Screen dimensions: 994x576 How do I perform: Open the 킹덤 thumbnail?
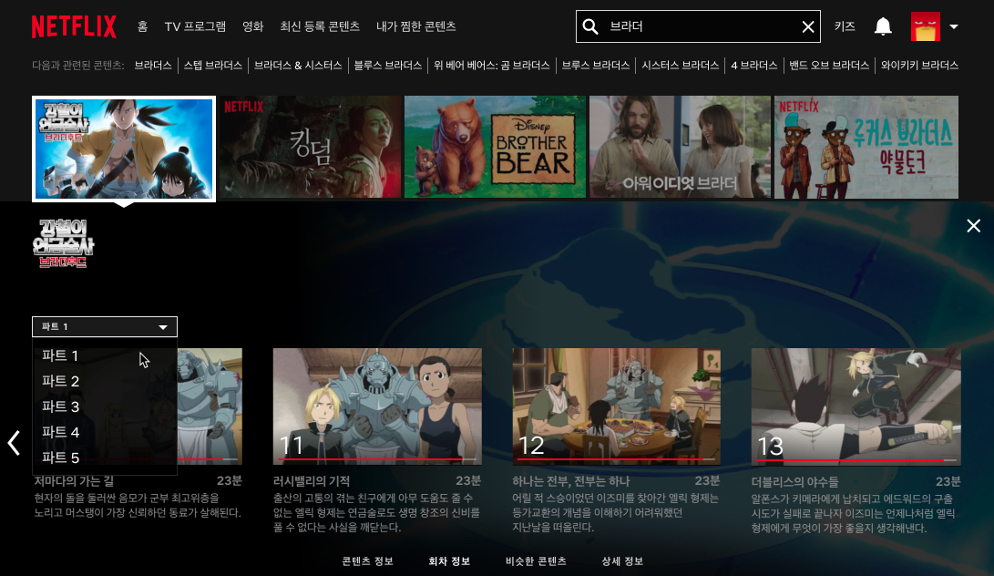(x=311, y=147)
